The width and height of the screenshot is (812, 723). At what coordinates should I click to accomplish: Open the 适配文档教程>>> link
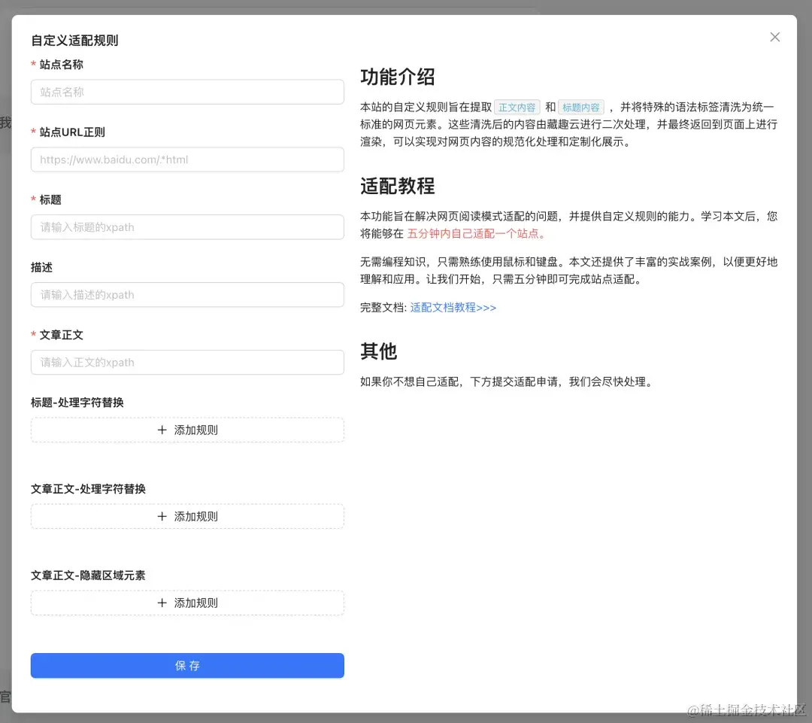(453, 308)
